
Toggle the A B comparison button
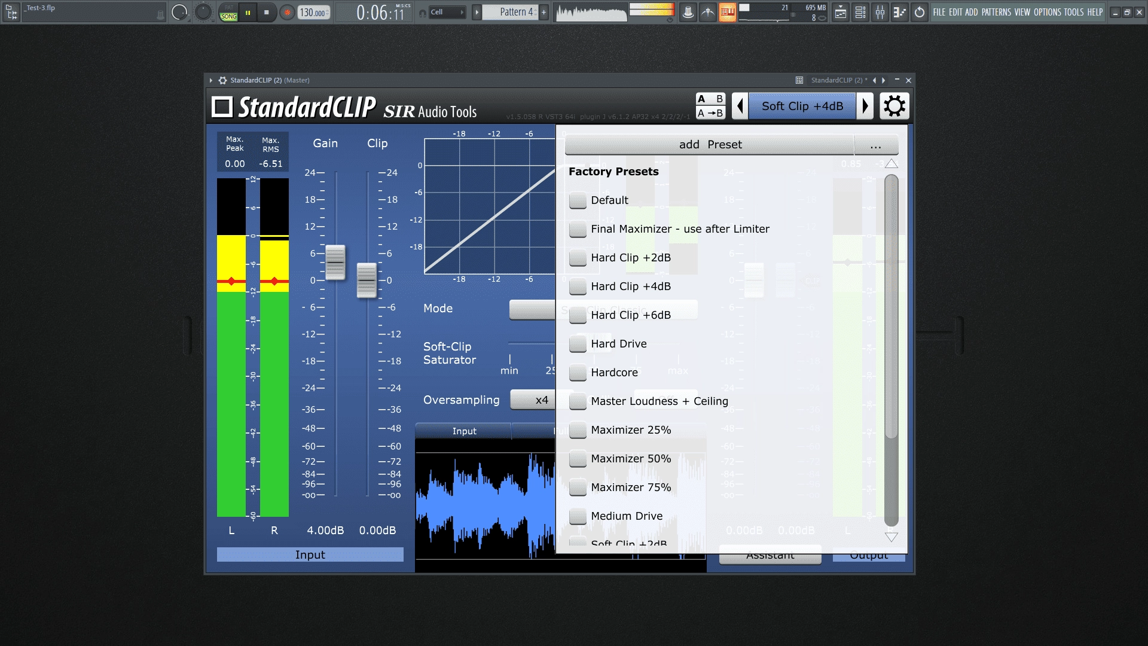[710, 99]
